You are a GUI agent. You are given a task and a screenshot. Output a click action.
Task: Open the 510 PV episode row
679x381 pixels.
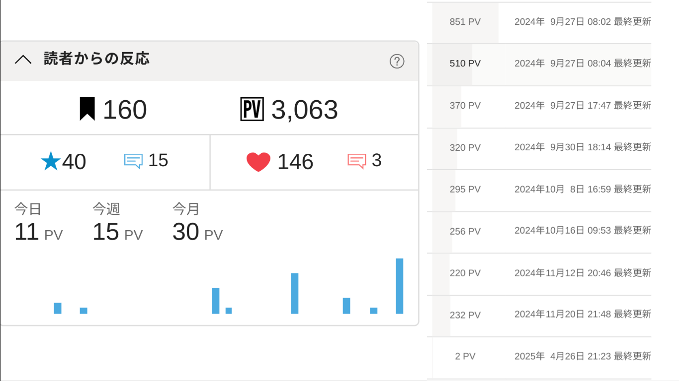pyautogui.click(x=542, y=63)
